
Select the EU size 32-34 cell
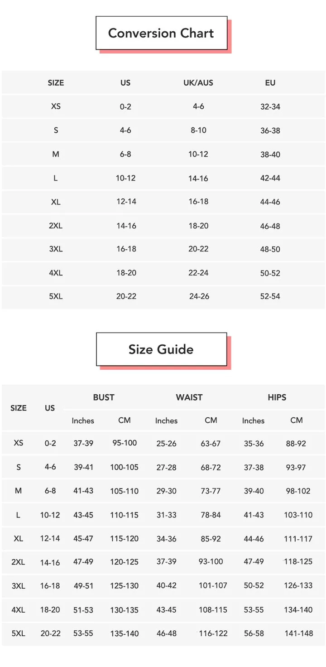pos(270,107)
